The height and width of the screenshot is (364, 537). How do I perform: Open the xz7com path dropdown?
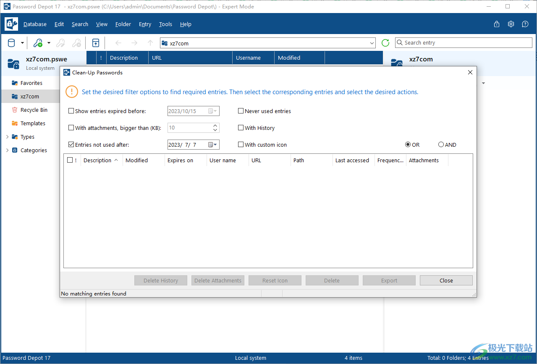[x=372, y=43]
